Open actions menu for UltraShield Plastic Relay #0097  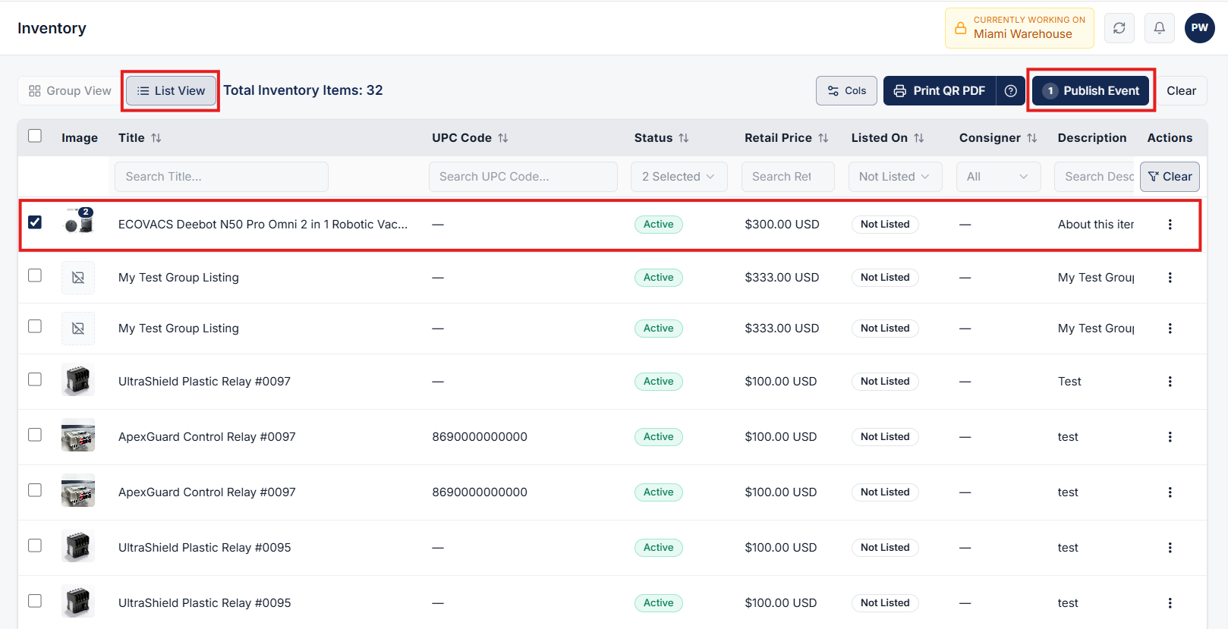coord(1170,382)
